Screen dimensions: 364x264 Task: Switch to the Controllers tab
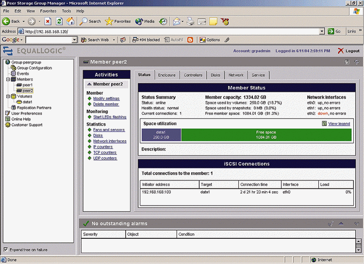pyautogui.click(x=193, y=75)
